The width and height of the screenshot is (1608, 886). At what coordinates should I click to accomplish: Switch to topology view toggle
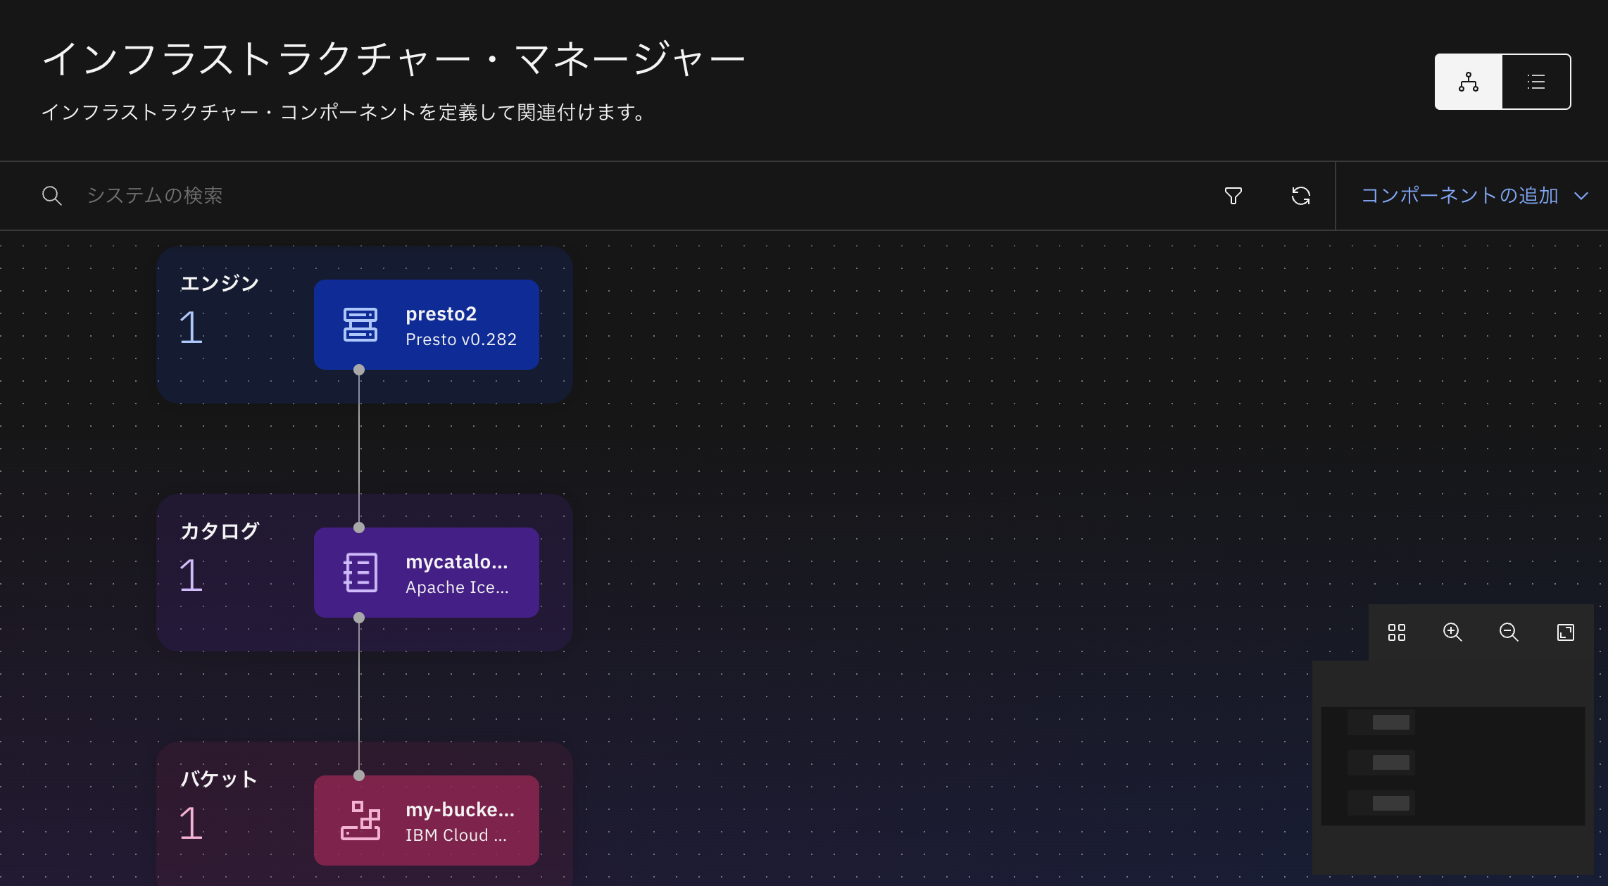(1469, 82)
